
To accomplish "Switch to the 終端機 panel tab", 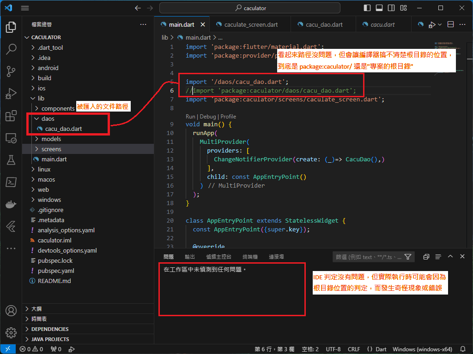I will 249,257.
